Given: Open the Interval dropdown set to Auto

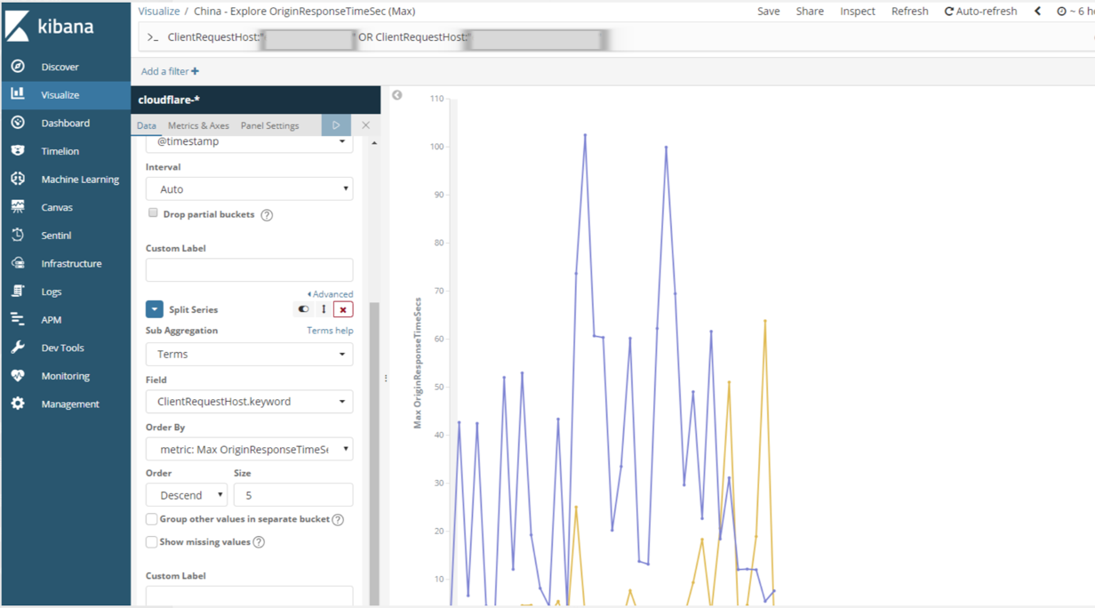Looking at the screenshot, I should 249,188.
